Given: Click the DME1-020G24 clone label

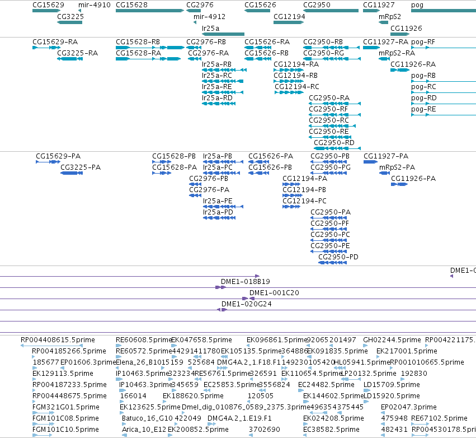Looking at the screenshot, I should click(x=247, y=304).
